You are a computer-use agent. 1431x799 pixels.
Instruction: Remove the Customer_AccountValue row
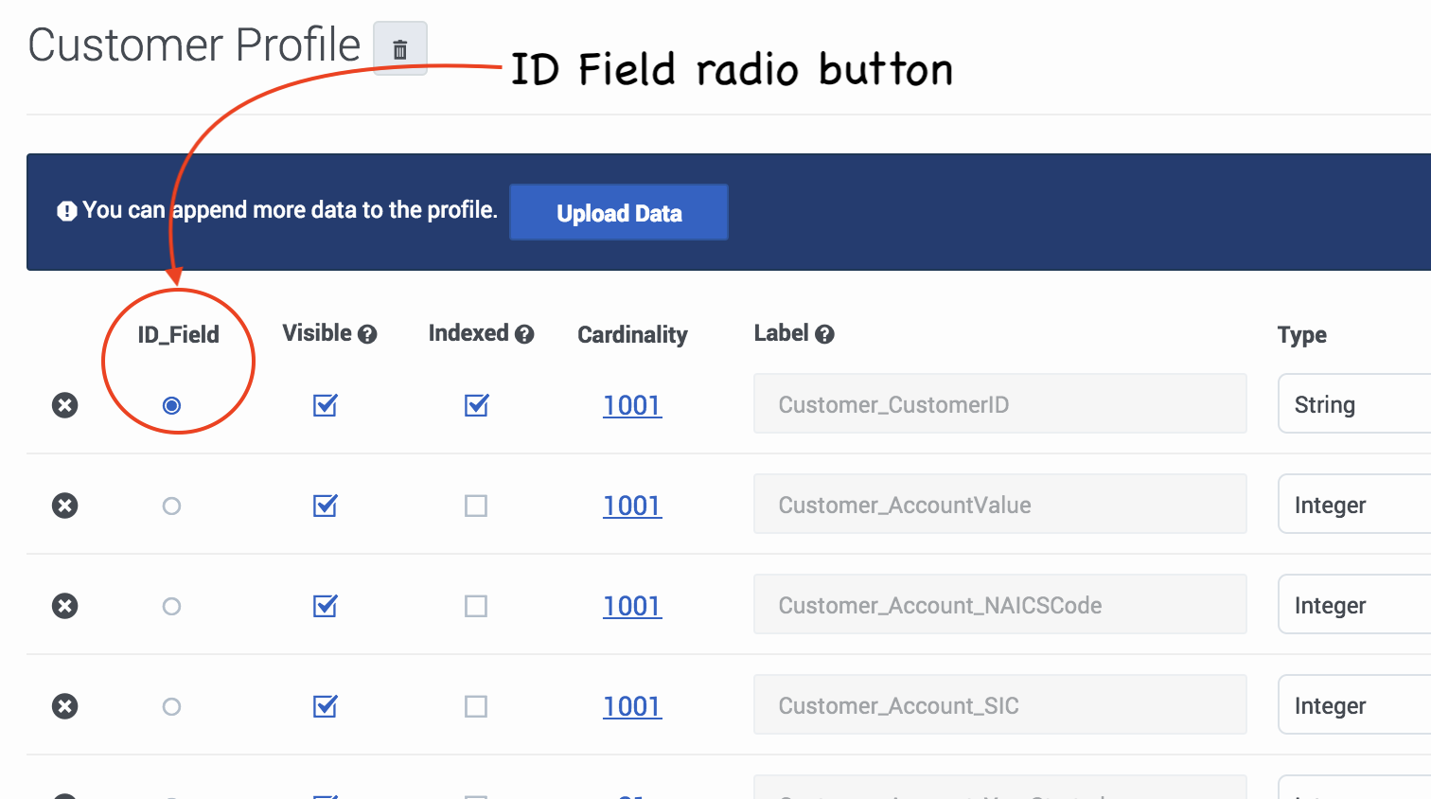[x=64, y=506]
